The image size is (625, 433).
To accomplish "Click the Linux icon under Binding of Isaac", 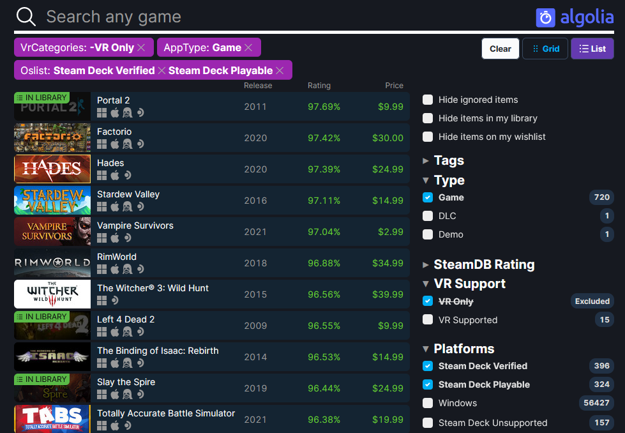I will pos(127,363).
